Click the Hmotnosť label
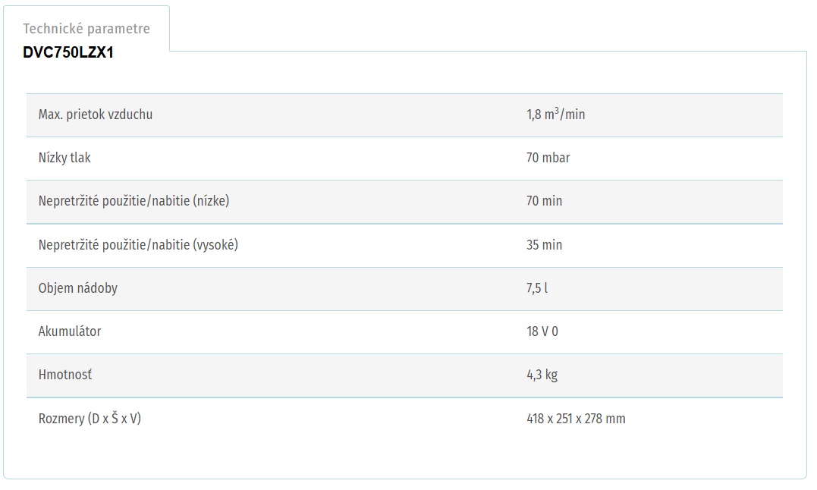 [65, 375]
